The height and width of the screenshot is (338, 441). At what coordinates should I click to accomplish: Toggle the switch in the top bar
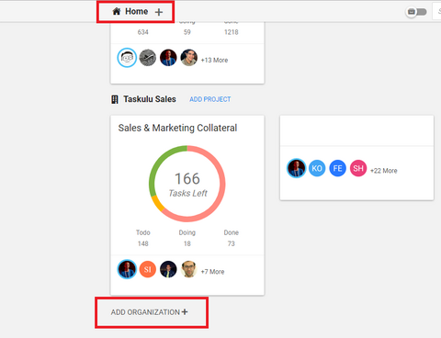point(416,12)
